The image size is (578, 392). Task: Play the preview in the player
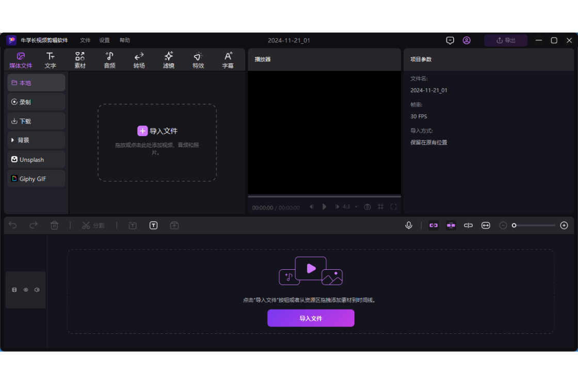[324, 207]
